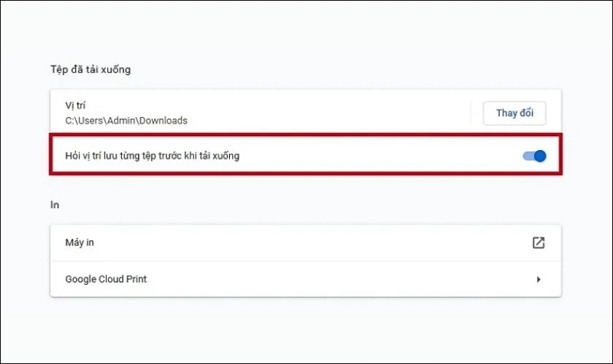Click the separator between printer rows
Screen dimensions: 613x364
click(306, 261)
